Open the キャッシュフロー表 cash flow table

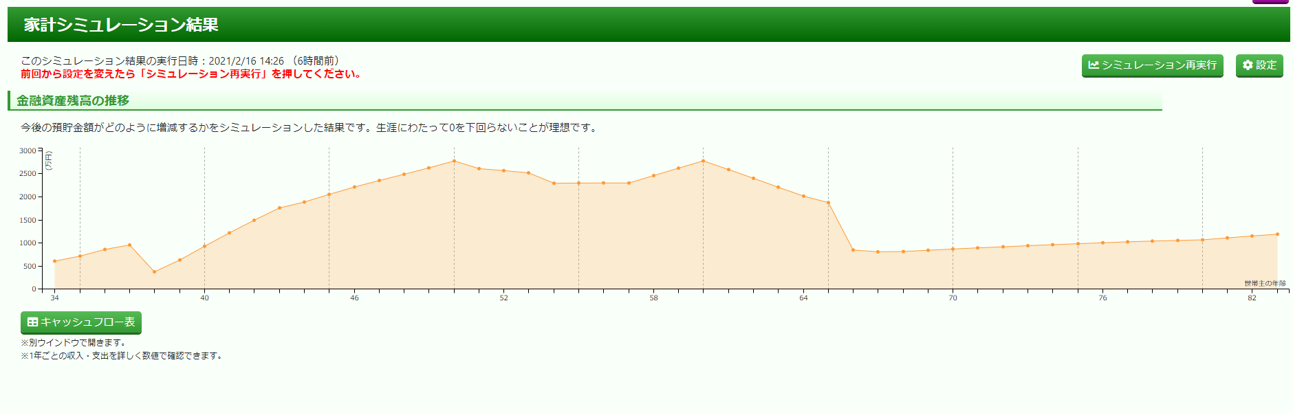81,322
